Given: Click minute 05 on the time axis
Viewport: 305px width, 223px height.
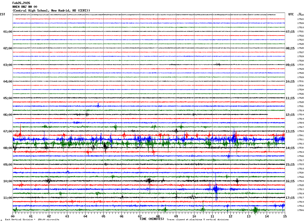Looking at the screenshot, I should [x=103, y=216].
